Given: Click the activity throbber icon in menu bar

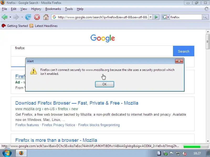Looking at the screenshot, I should pyautogui.click(x=206, y=9).
